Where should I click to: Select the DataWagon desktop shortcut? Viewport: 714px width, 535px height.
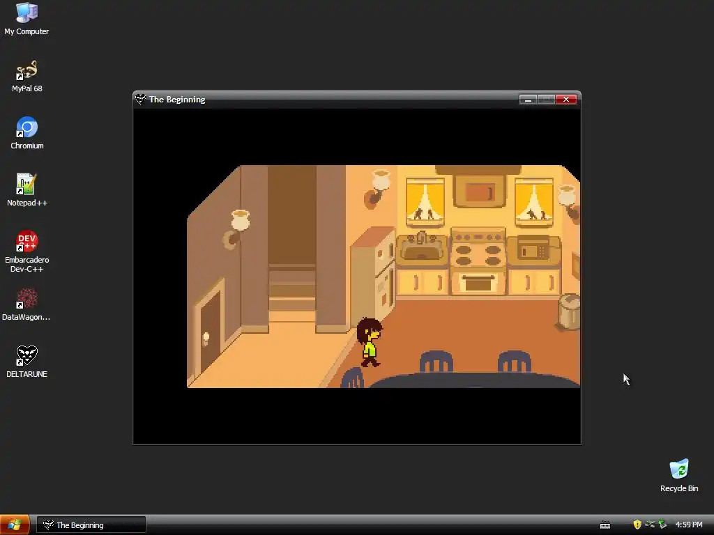coord(26,305)
